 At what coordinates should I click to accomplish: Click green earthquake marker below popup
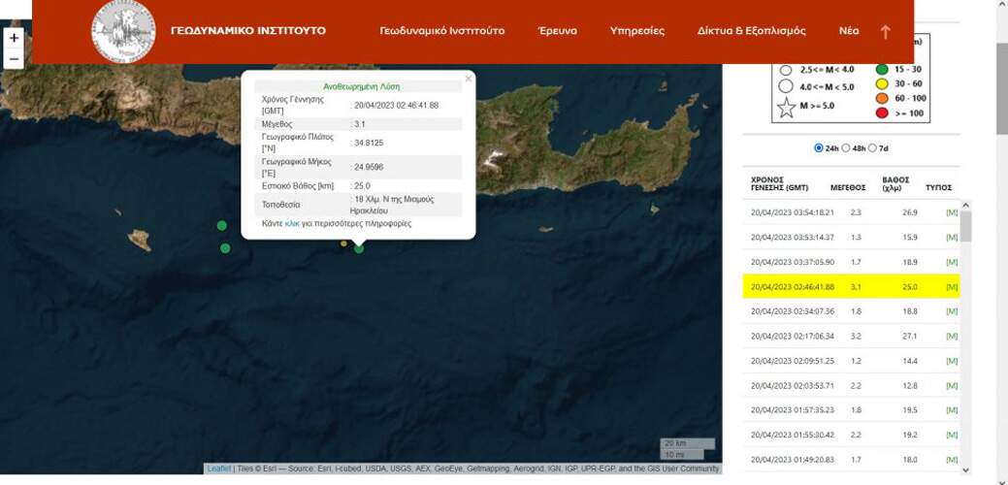point(359,248)
